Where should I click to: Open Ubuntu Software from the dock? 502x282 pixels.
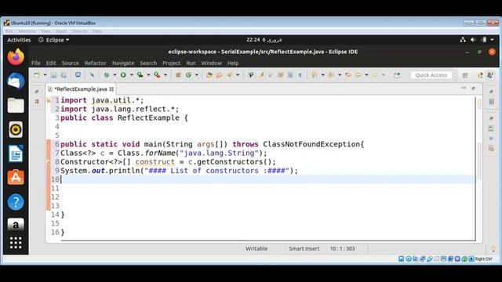coord(16,178)
